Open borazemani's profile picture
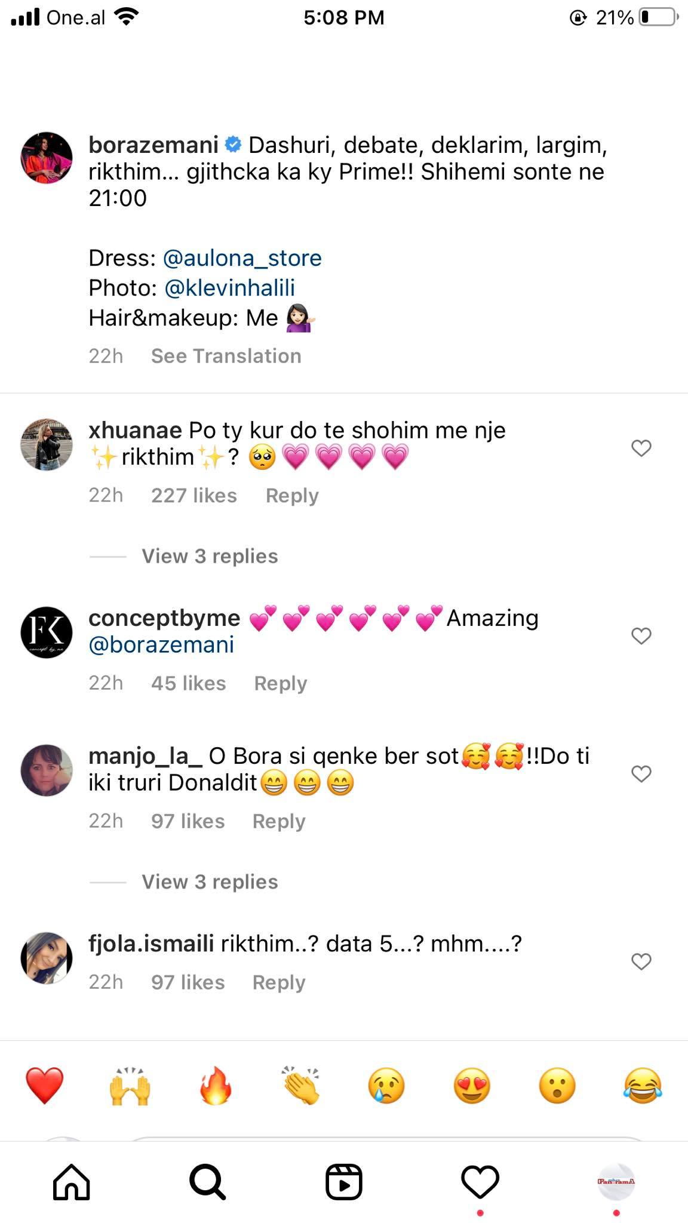 (x=47, y=158)
